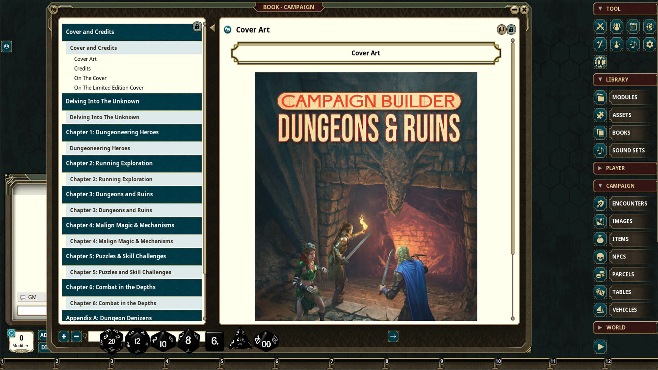
Task: Select the Credits entry in the table of contents
Action: [82, 69]
